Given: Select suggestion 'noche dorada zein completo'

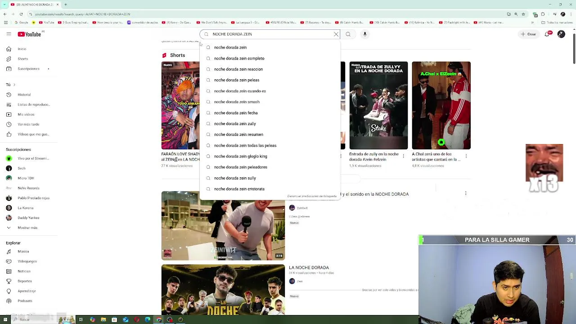Looking at the screenshot, I should point(270,58).
